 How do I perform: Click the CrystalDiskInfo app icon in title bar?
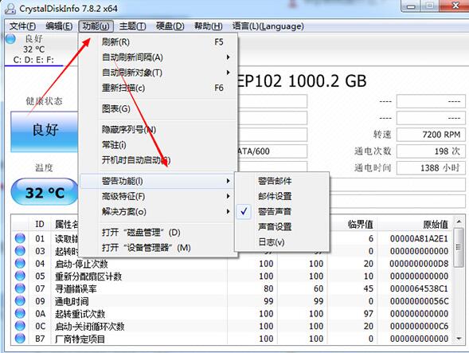click(10, 8)
